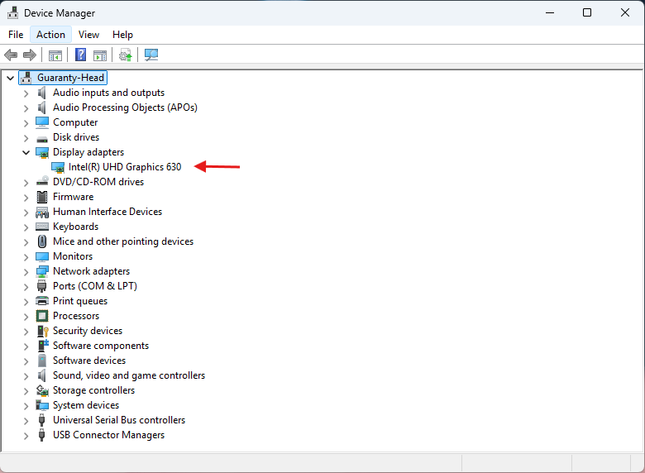
Task: Click the Back arrow toolbar icon
Action: click(11, 55)
